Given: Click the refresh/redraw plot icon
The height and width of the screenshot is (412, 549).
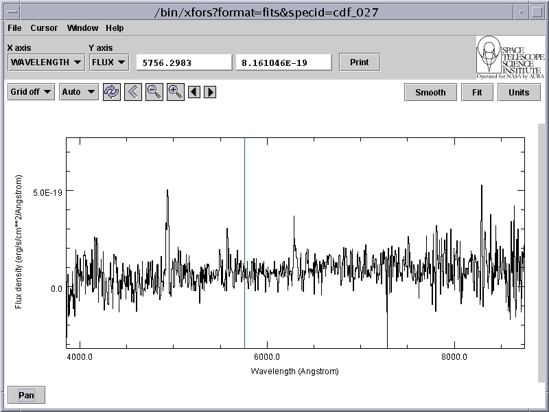Looking at the screenshot, I should (x=111, y=92).
